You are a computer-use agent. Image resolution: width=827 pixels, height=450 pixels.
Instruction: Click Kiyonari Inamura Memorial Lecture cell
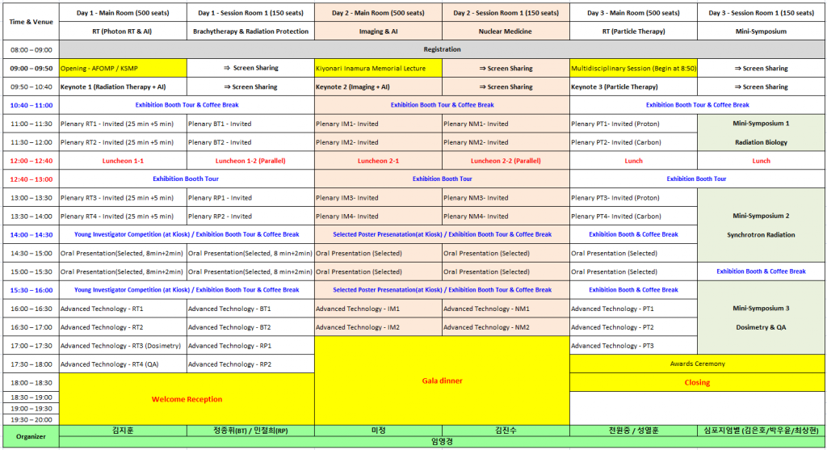378,69
